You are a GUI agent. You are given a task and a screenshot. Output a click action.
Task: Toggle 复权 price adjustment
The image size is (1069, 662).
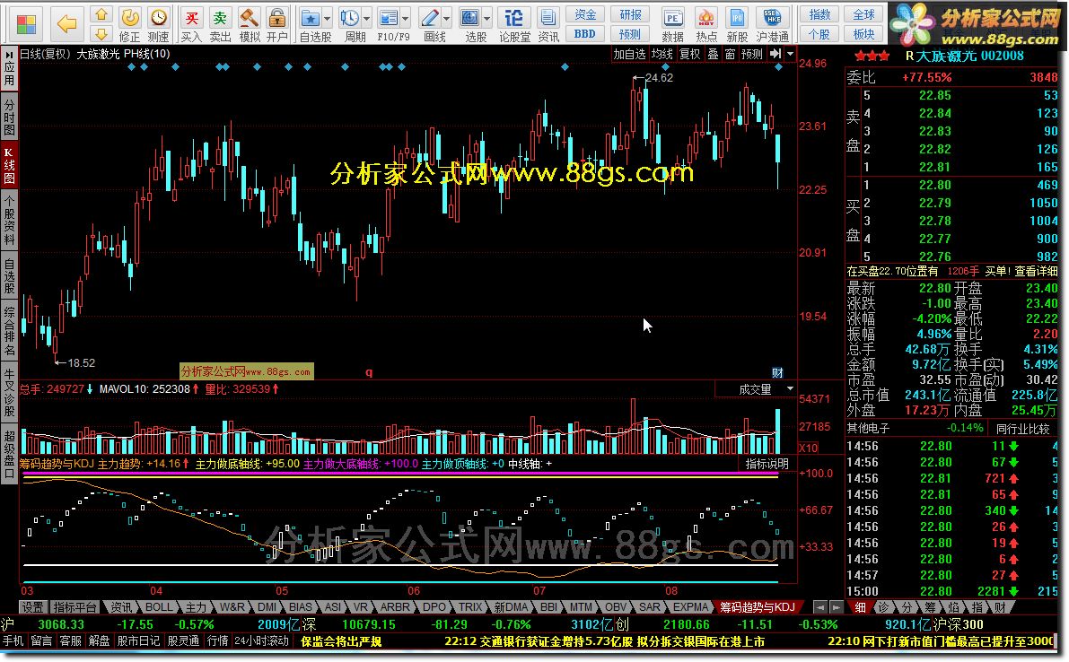click(690, 54)
